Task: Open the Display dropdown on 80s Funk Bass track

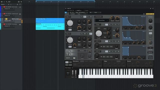Action: point(9,21)
